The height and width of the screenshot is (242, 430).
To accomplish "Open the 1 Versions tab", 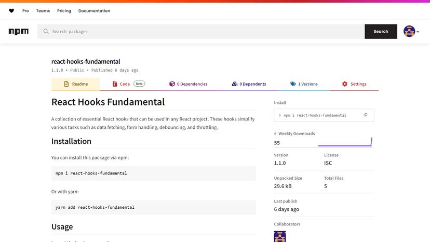I will click(x=304, y=84).
